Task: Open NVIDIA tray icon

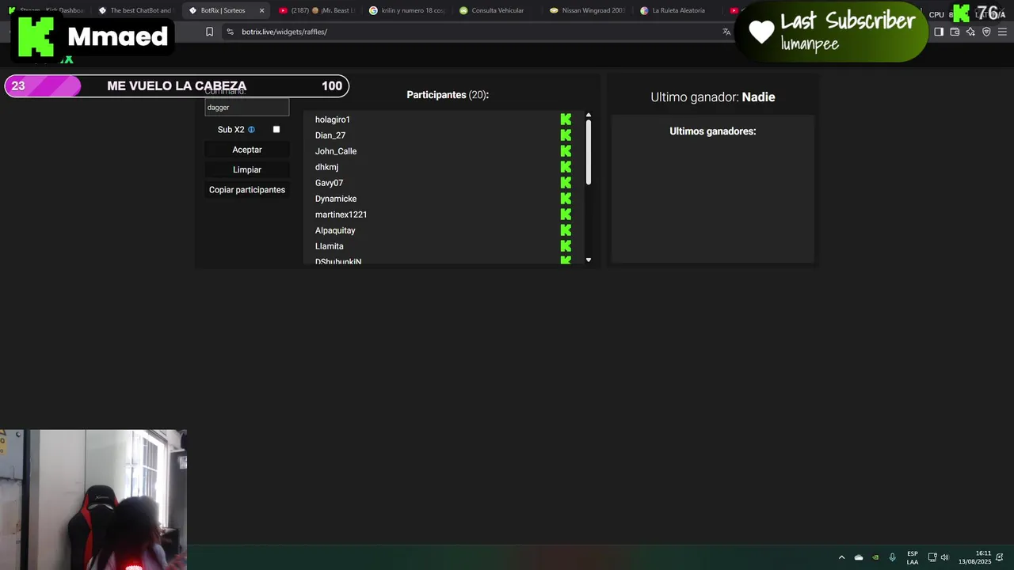Action: [875, 557]
